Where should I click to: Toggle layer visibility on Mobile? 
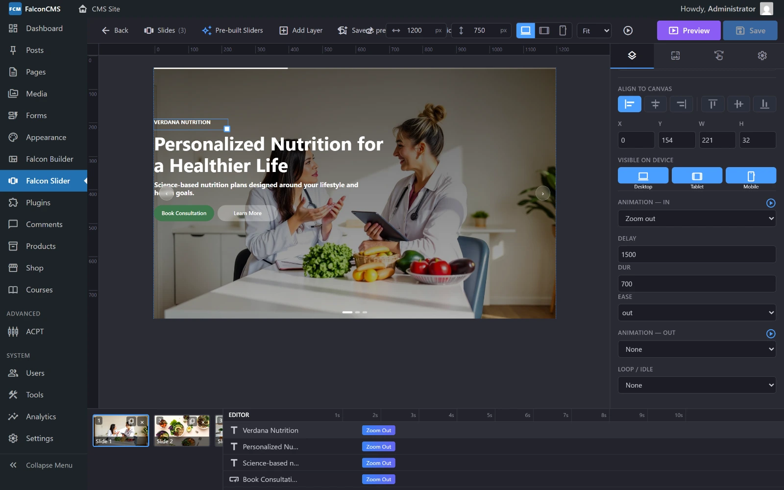[x=751, y=175]
